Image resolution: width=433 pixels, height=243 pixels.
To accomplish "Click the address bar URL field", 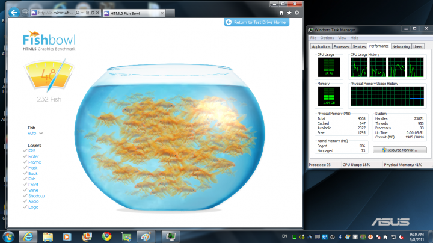I will coord(55,13).
